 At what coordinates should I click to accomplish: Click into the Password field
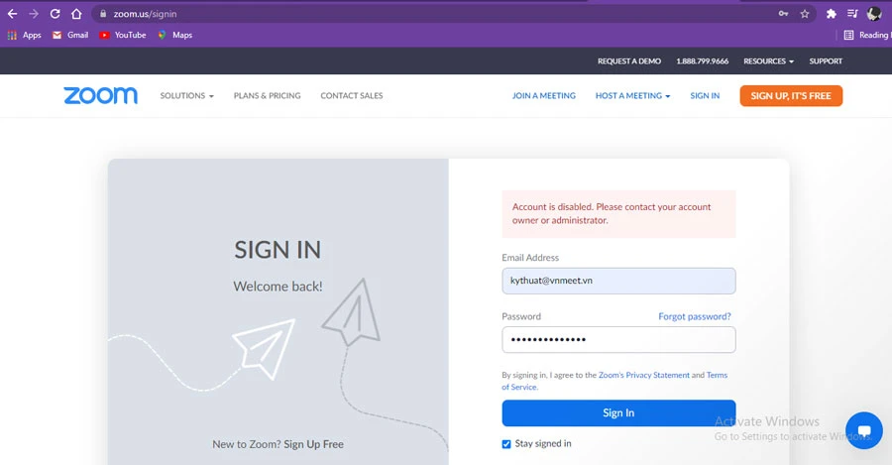click(x=618, y=340)
